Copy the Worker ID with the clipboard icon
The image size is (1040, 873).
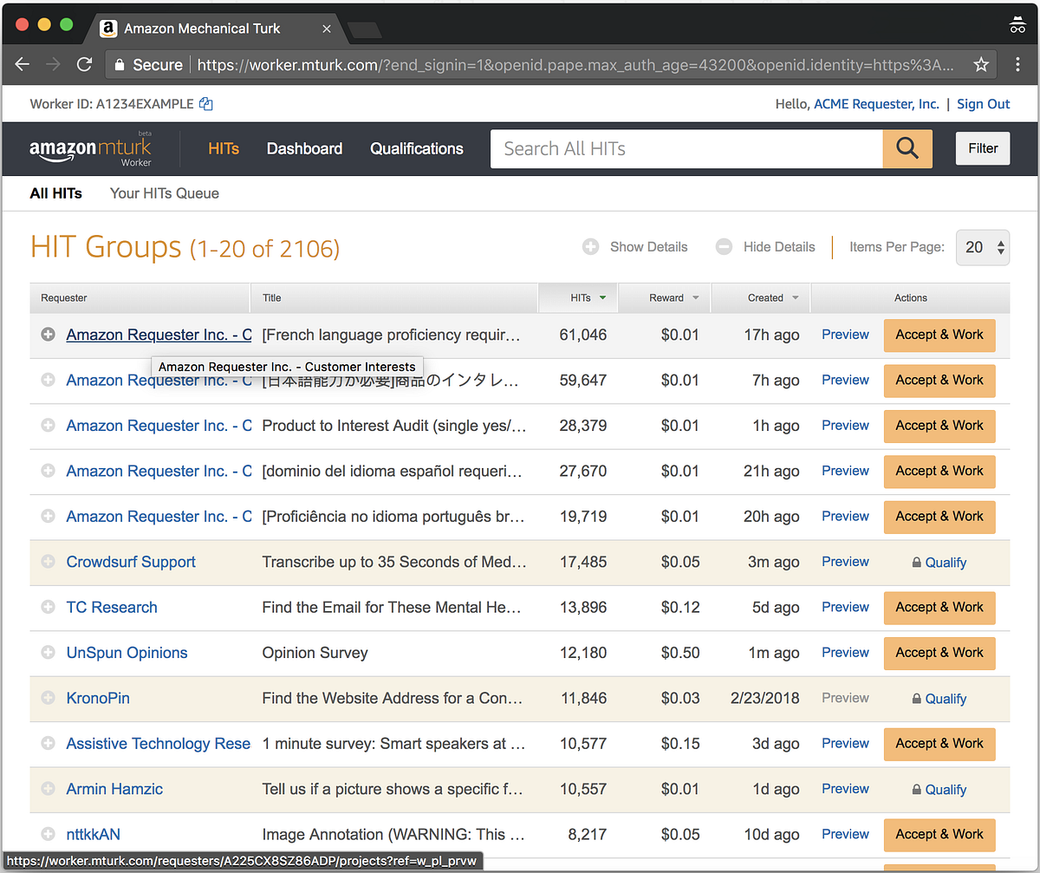205,102
